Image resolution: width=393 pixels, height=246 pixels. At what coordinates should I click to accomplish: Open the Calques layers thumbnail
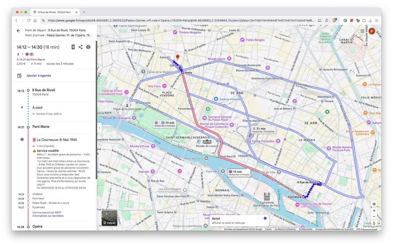pyautogui.click(x=110, y=218)
